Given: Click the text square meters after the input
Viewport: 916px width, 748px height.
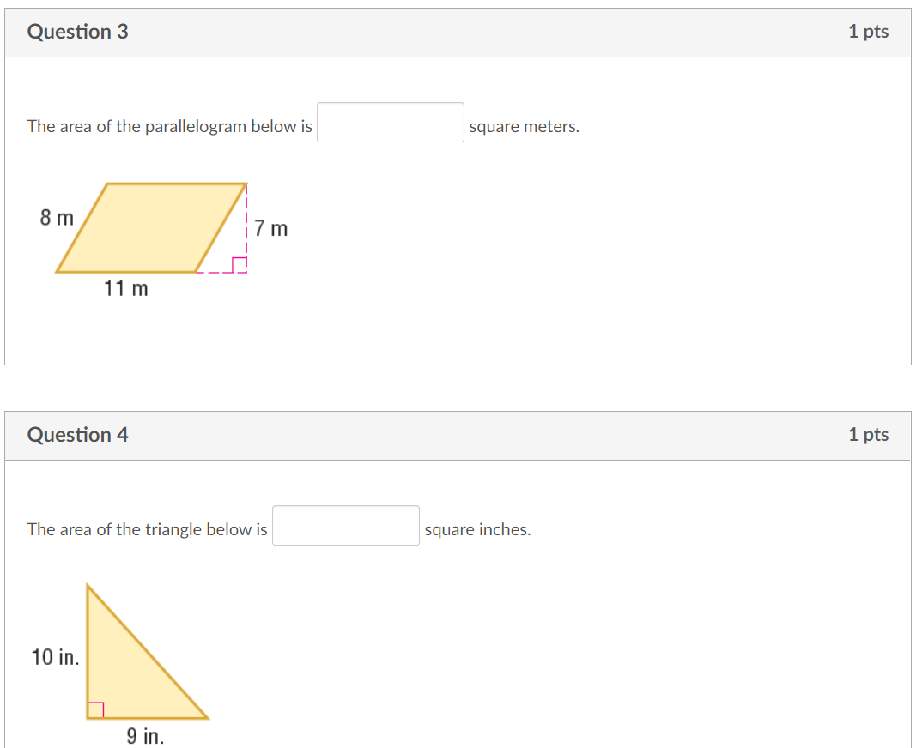Looking at the screenshot, I should (525, 126).
